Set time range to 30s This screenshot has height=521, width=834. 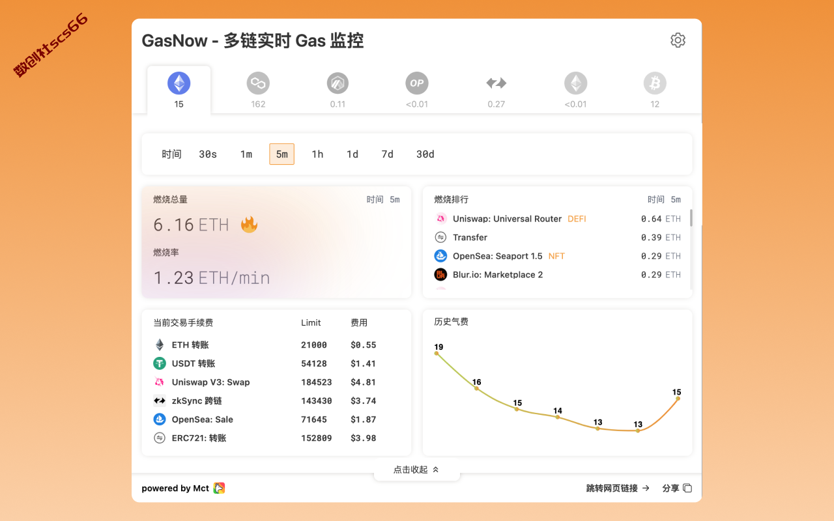208,154
